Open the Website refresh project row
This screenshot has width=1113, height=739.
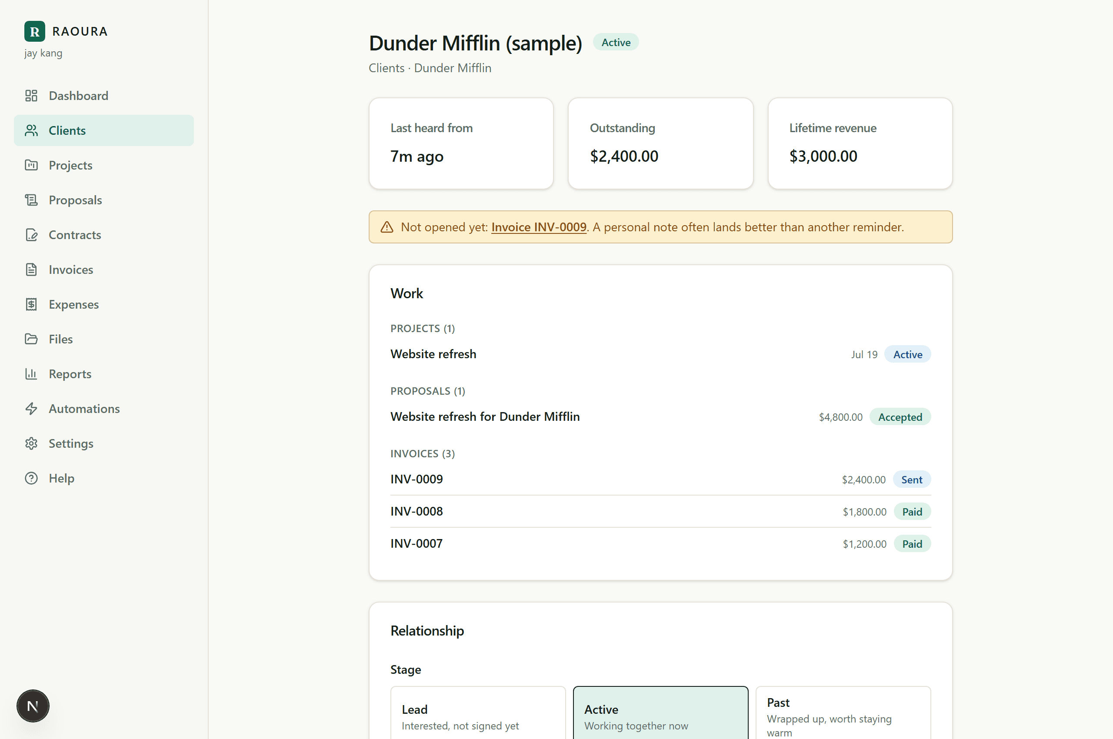[660, 354]
